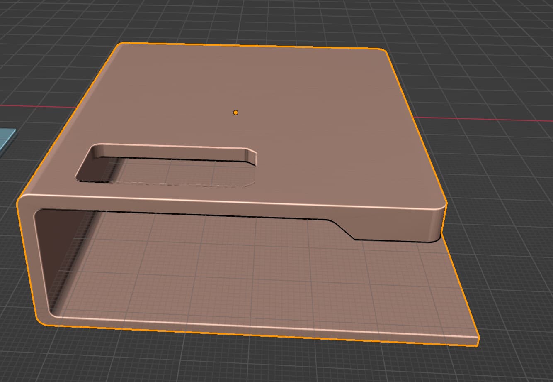The image size is (553, 382).
Task: Click the red X-axis grid line
Action: (497, 120)
